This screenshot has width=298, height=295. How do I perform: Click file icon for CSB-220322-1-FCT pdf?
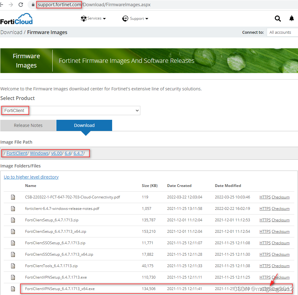(13, 197)
